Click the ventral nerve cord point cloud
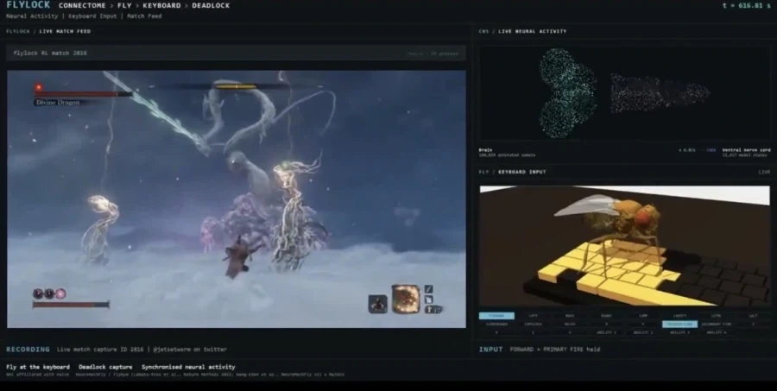The height and width of the screenshot is (391, 777). pos(660,93)
